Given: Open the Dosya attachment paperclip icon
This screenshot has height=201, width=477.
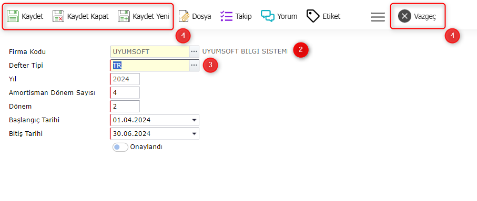Looking at the screenshot, I should (x=184, y=16).
